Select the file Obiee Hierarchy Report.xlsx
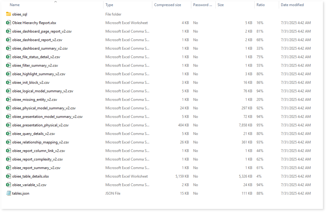The image size is (326, 212). tap(34, 23)
